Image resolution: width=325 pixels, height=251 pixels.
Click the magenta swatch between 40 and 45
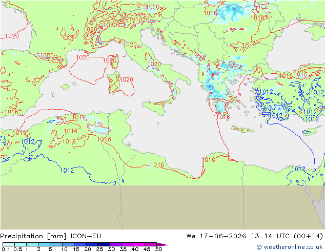(x=139, y=244)
